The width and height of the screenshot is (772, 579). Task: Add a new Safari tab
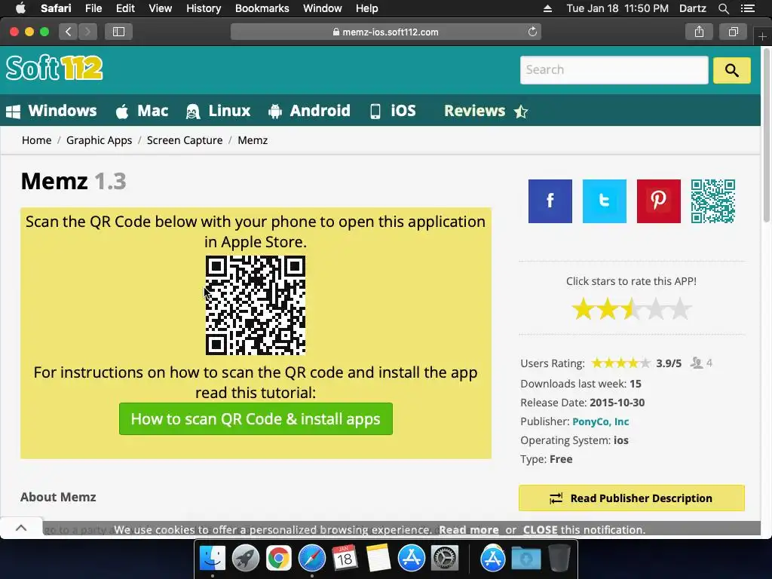(x=762, y=37)
